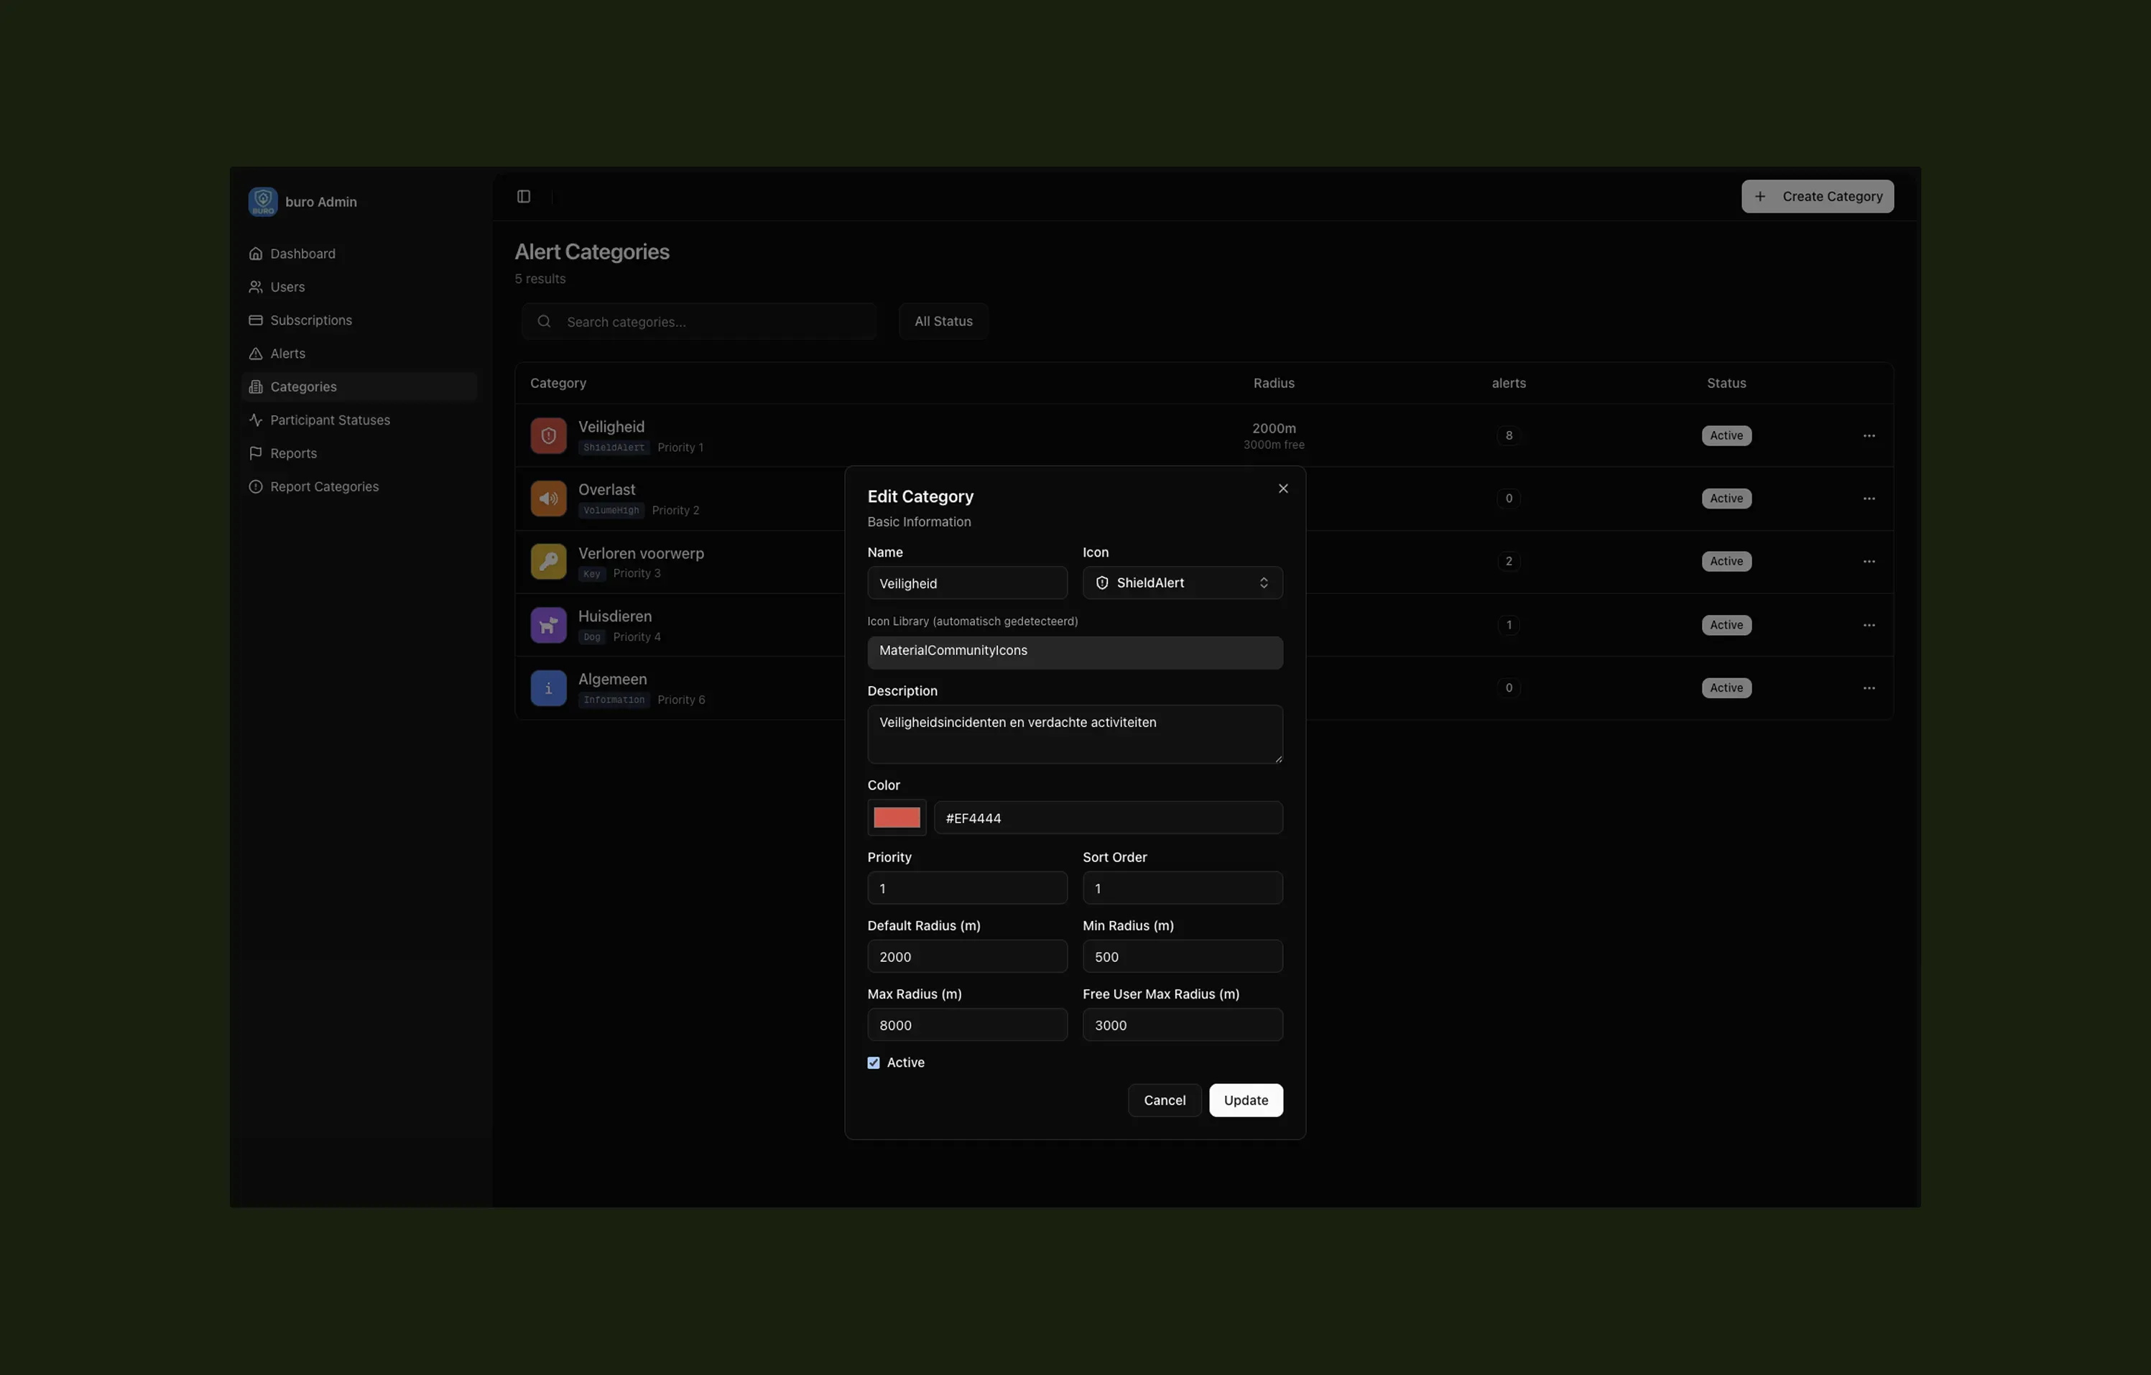Uncheck the Active checkbox in Edit Category
This screenshot has height=1375, width=2151.
[873, 1062]
